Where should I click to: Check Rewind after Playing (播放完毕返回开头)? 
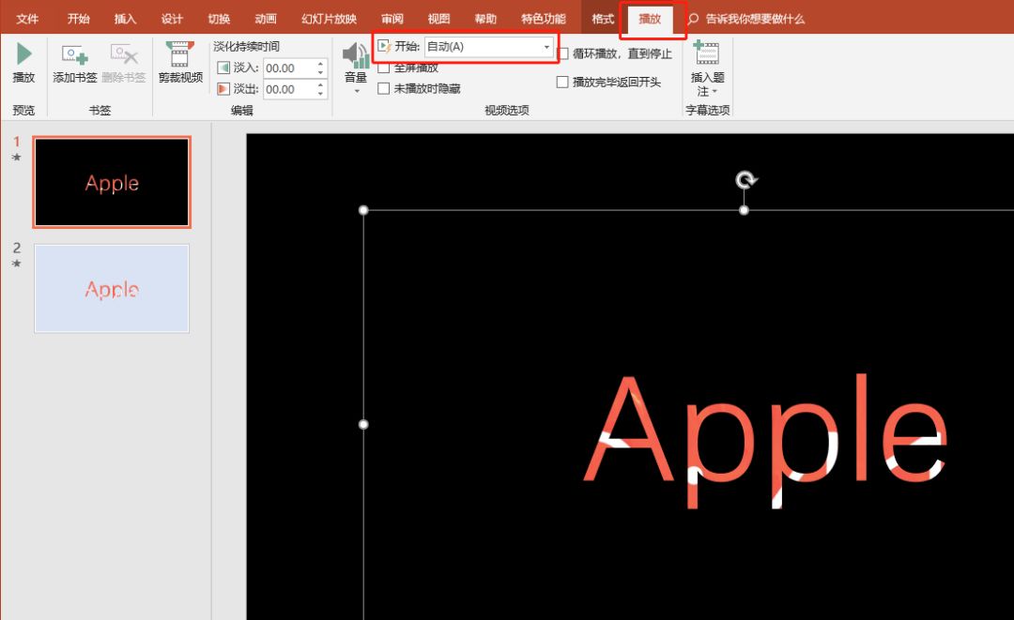pos(562,82)
